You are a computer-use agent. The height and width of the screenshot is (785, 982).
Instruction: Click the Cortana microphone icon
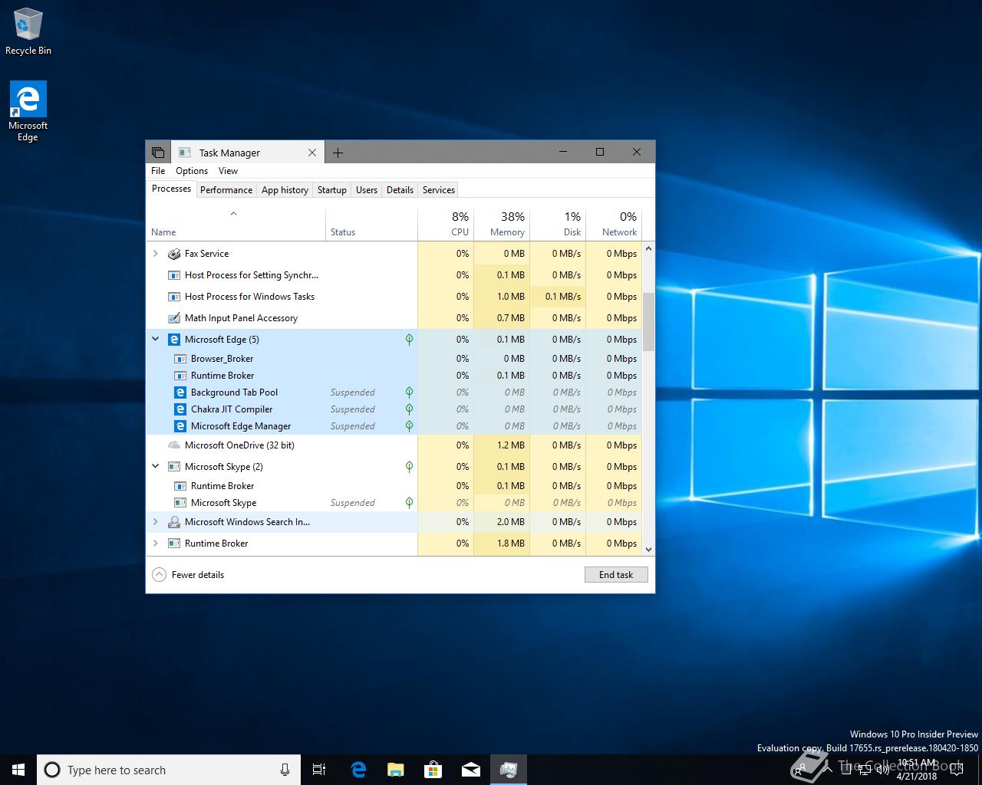285,770
